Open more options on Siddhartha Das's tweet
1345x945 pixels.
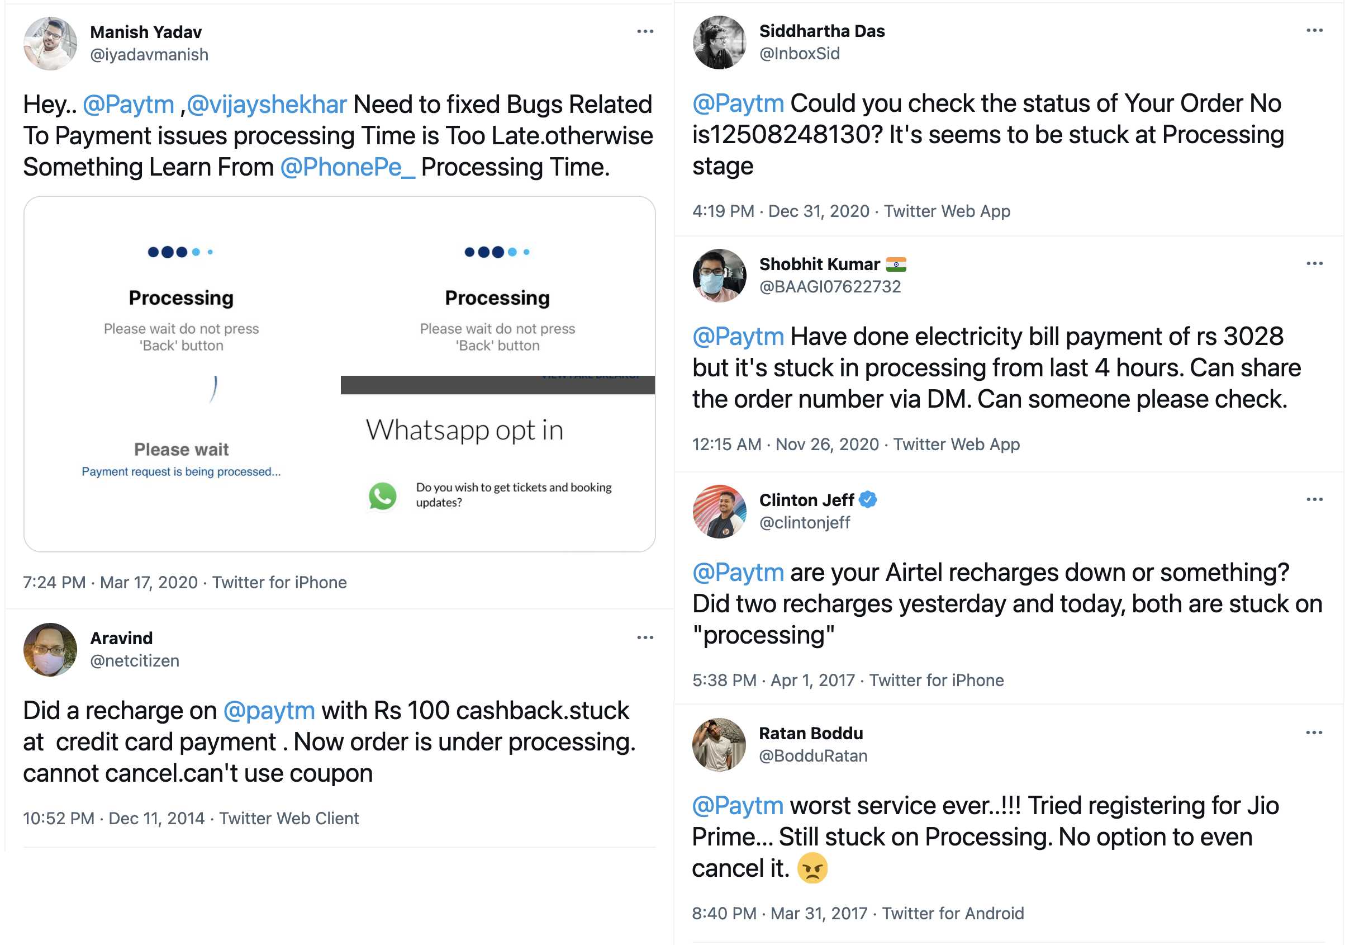(1314, 31)
